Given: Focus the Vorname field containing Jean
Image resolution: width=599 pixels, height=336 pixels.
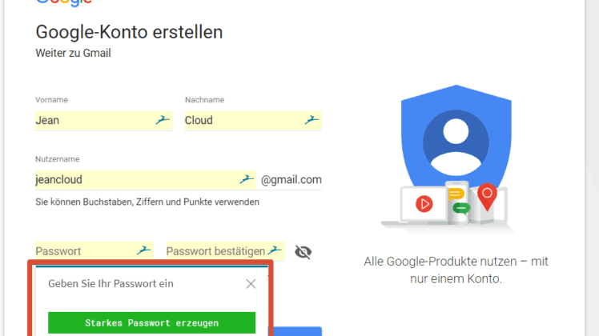Looking at the screenshot, I should click(x=103, y=121).
